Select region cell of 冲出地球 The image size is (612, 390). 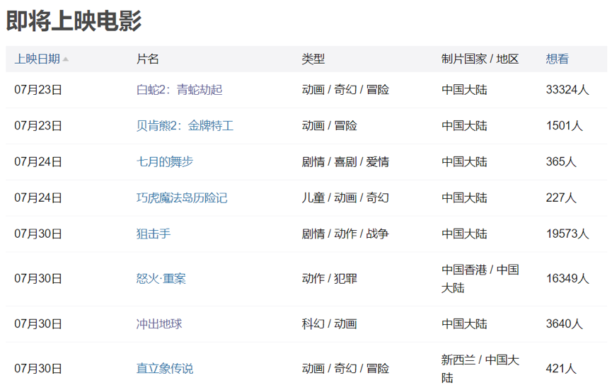tap(464, 324)
